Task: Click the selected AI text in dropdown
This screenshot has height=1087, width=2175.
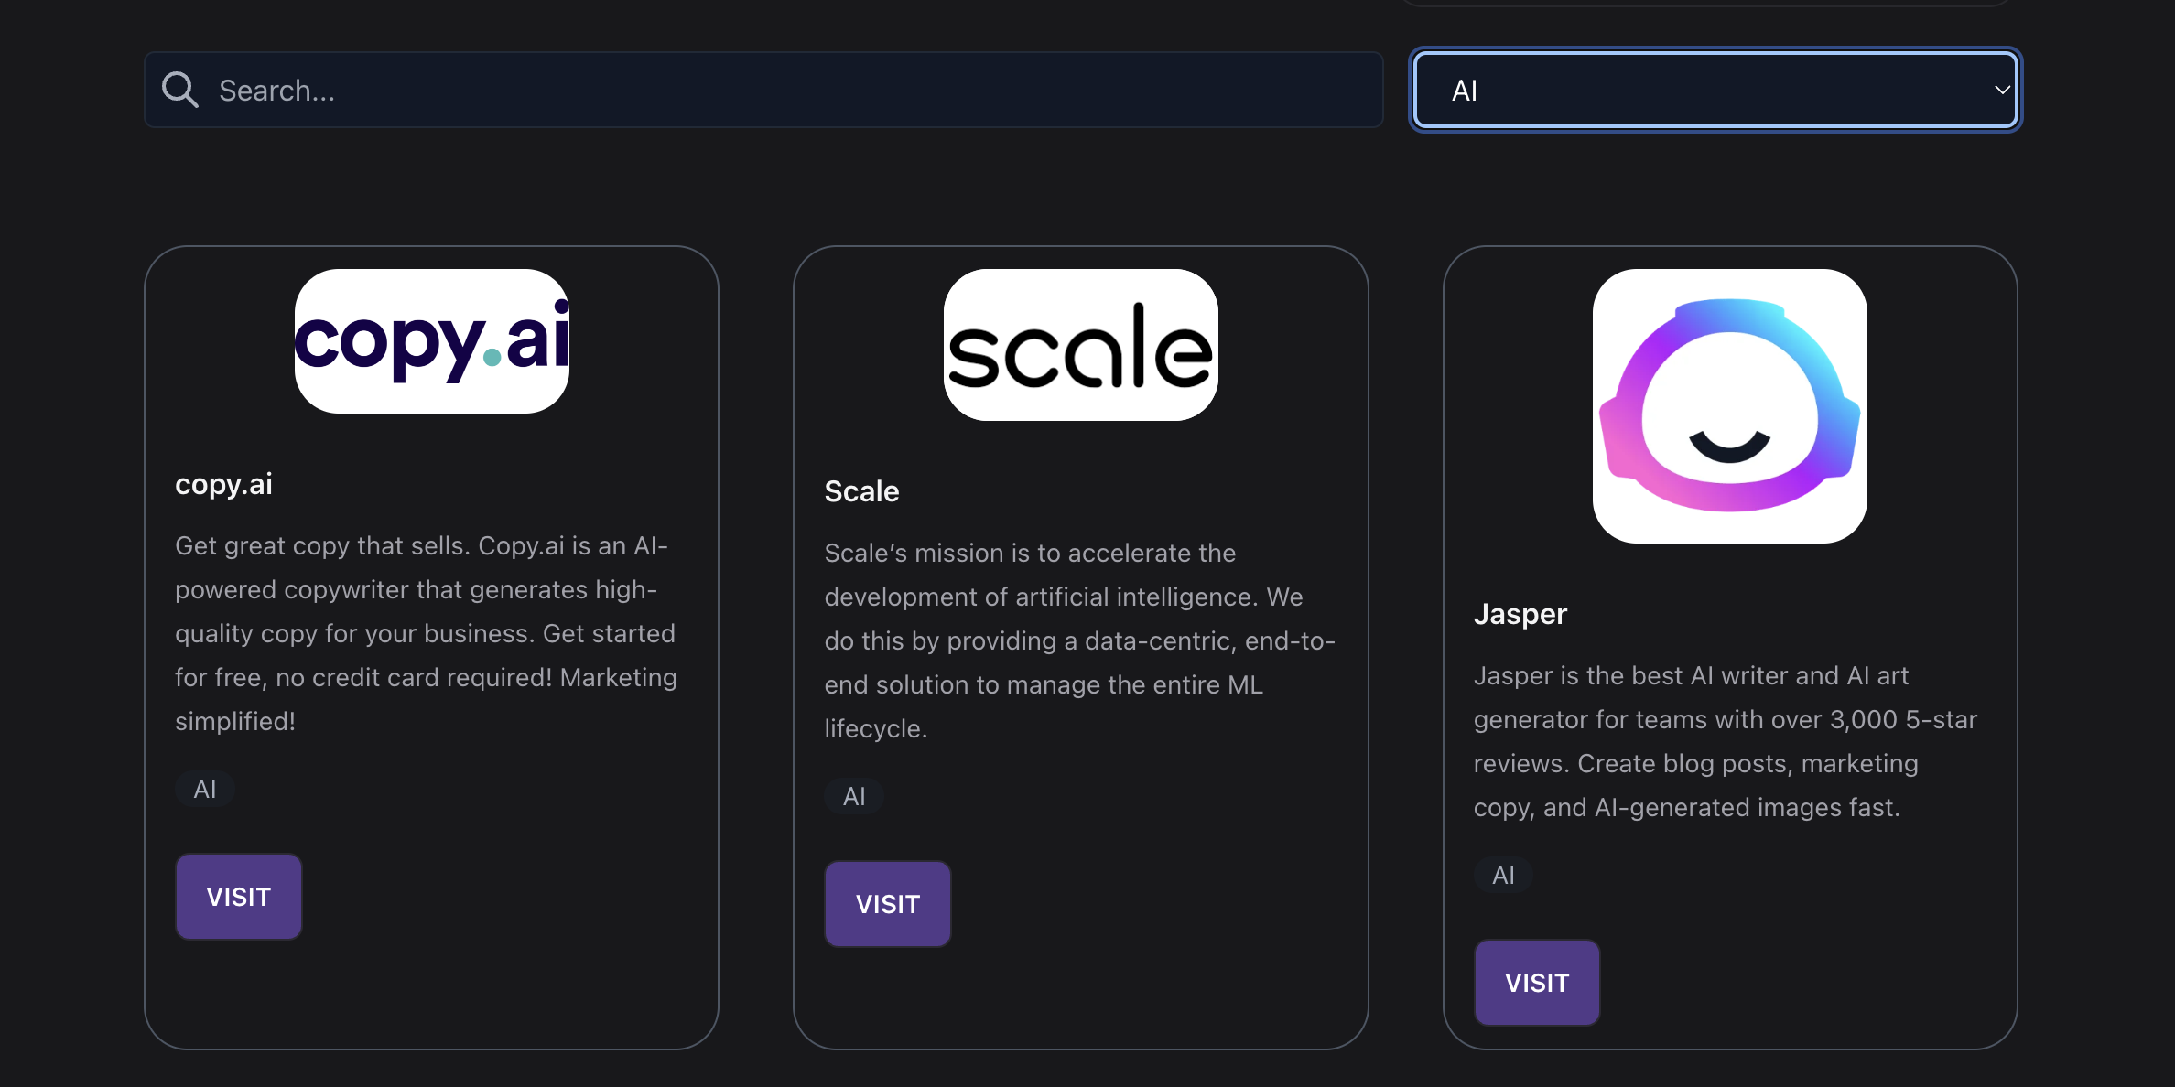Action: (x=1465, y=91)
